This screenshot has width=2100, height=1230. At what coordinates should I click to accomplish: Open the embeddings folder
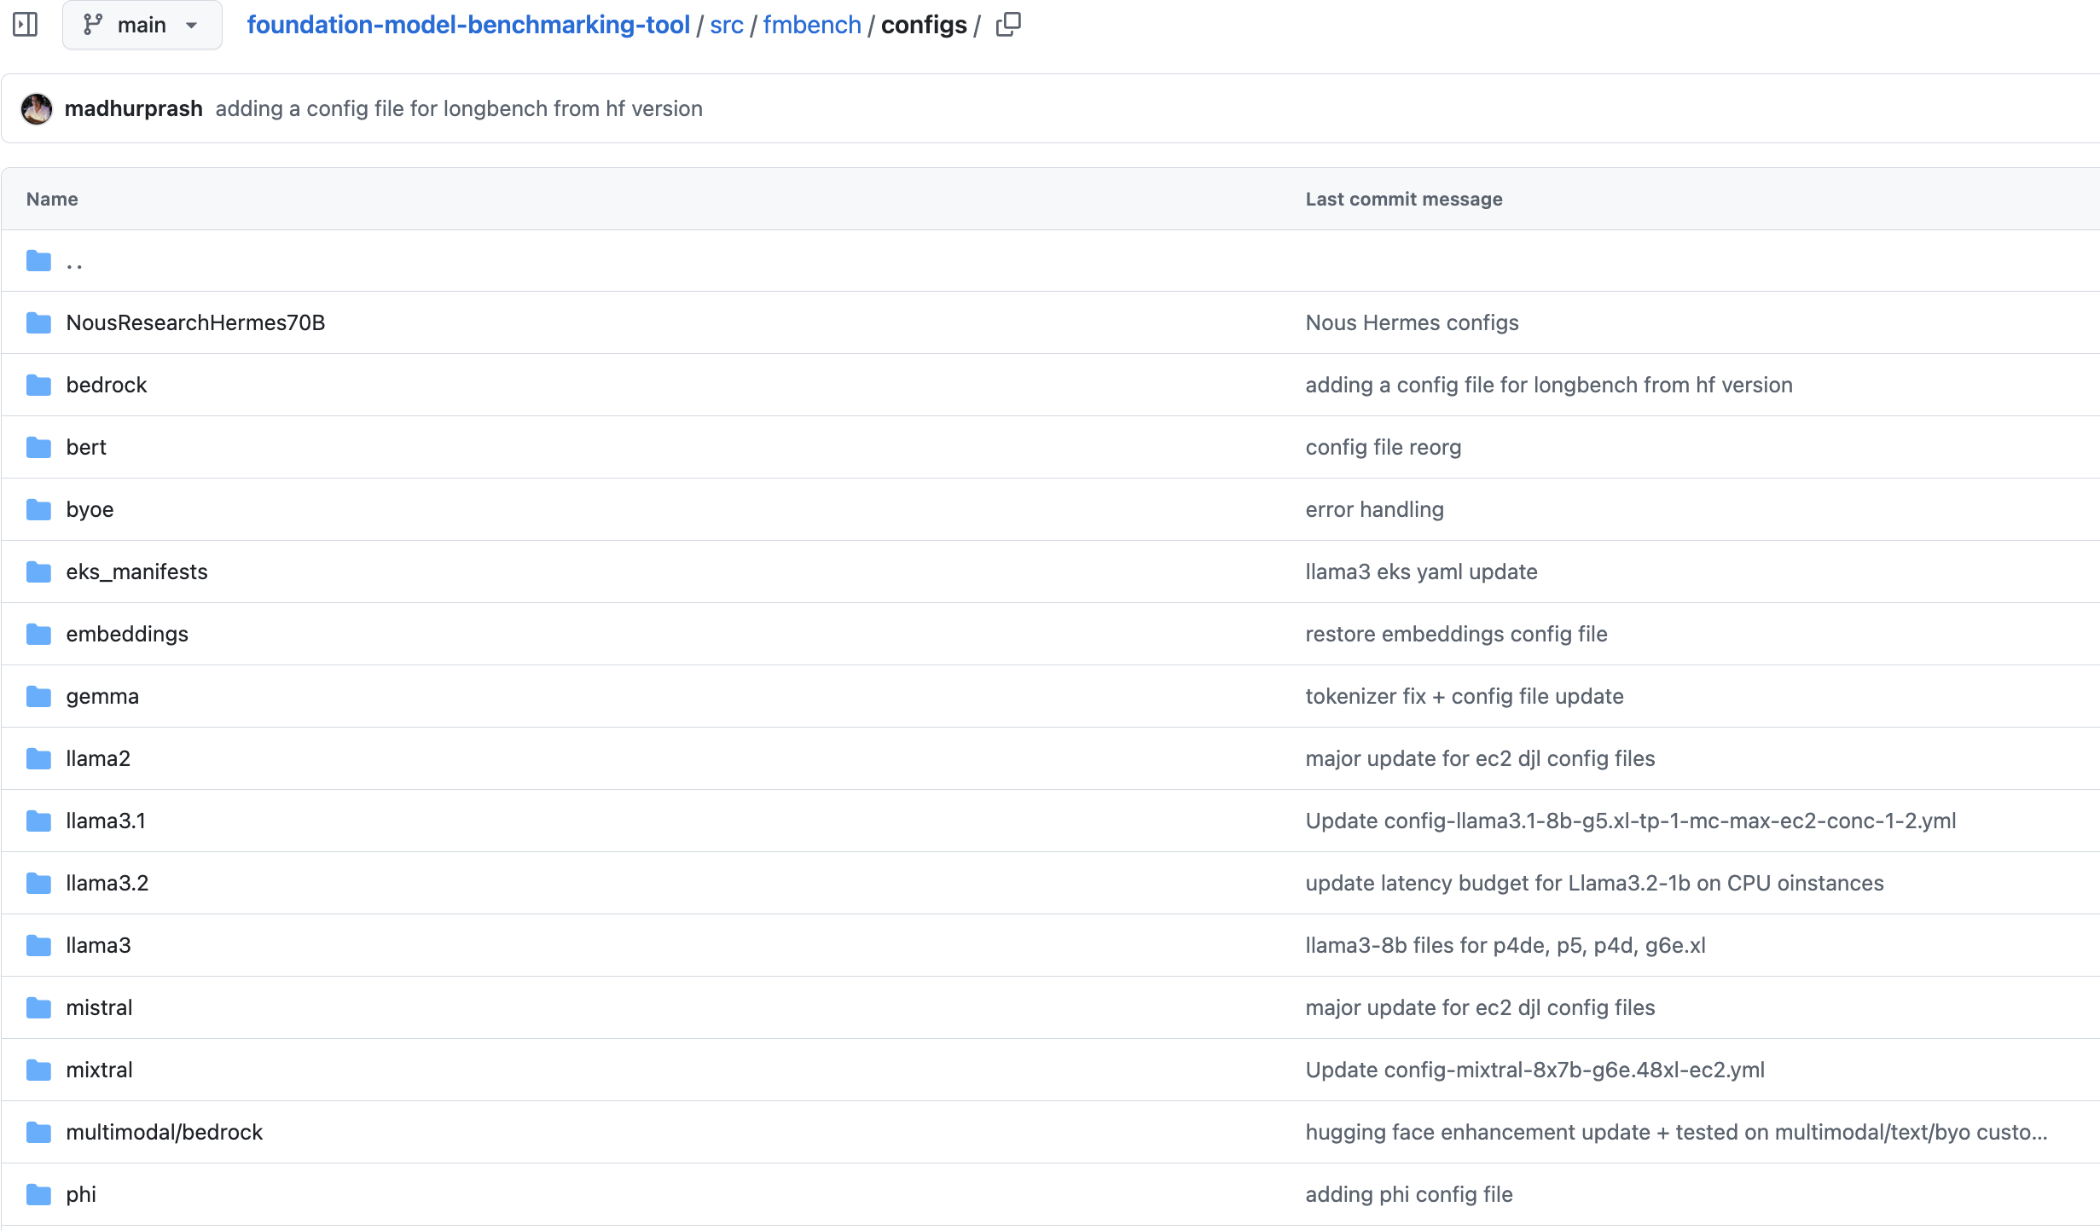127,634
